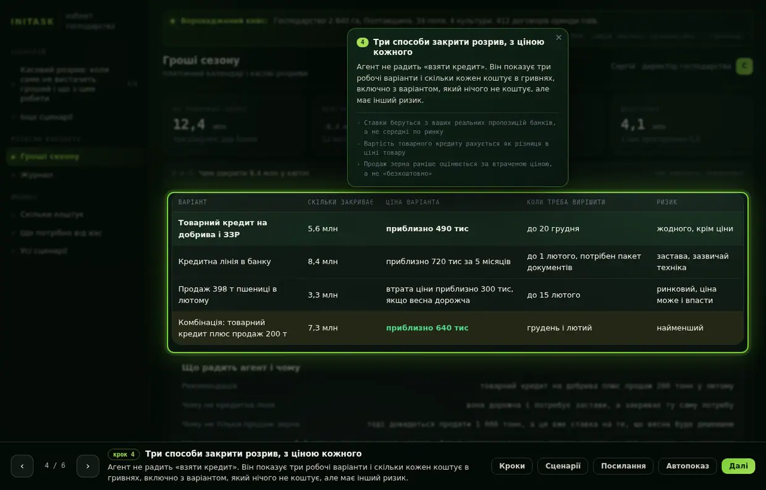Click the '8,4 млн' amount cell in the table
766x490 pixels.
coord(322,262)
